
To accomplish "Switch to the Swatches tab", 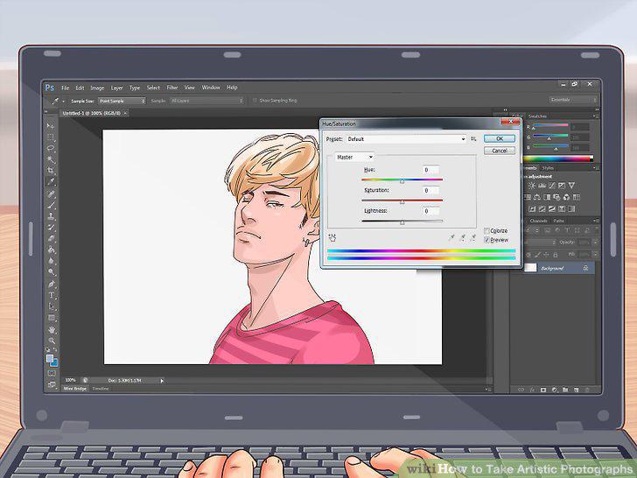I will (x=537, y=116).
